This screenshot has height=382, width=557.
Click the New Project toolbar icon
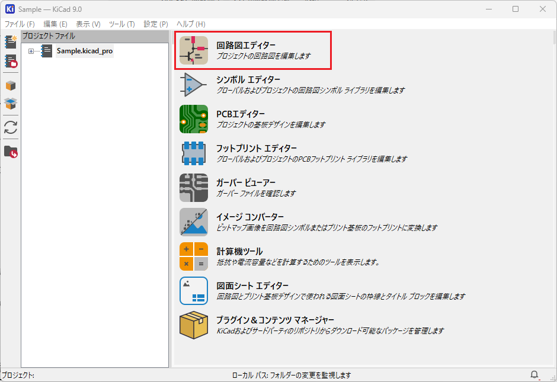pos(11,42)
